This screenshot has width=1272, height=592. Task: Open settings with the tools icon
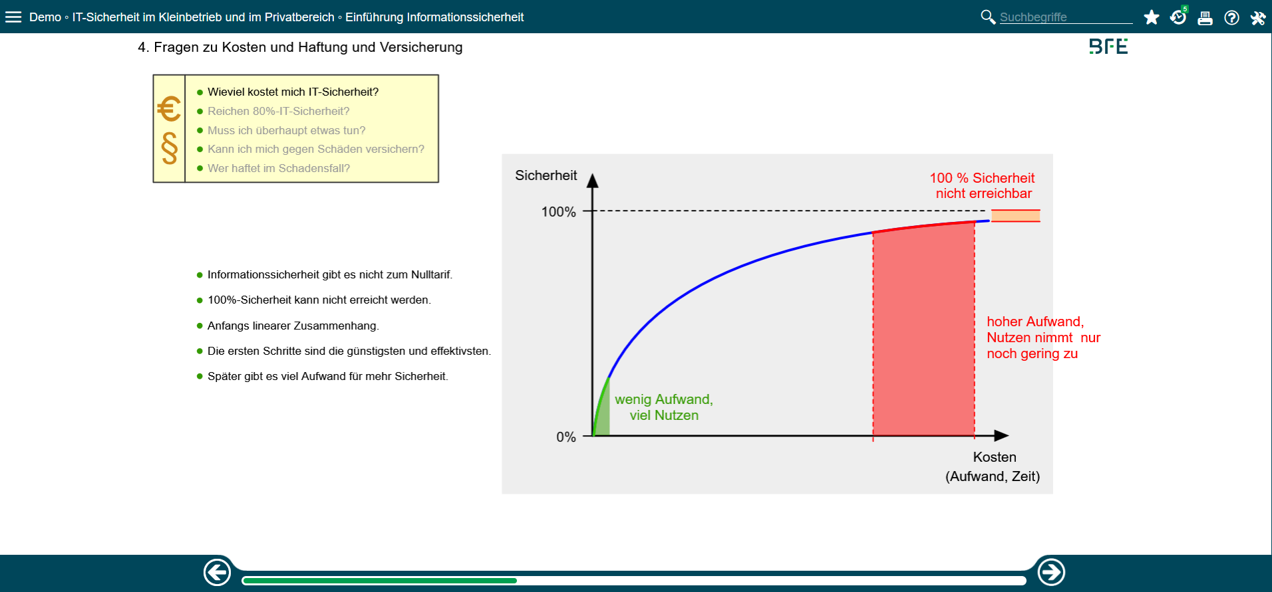click(1257, 18)
